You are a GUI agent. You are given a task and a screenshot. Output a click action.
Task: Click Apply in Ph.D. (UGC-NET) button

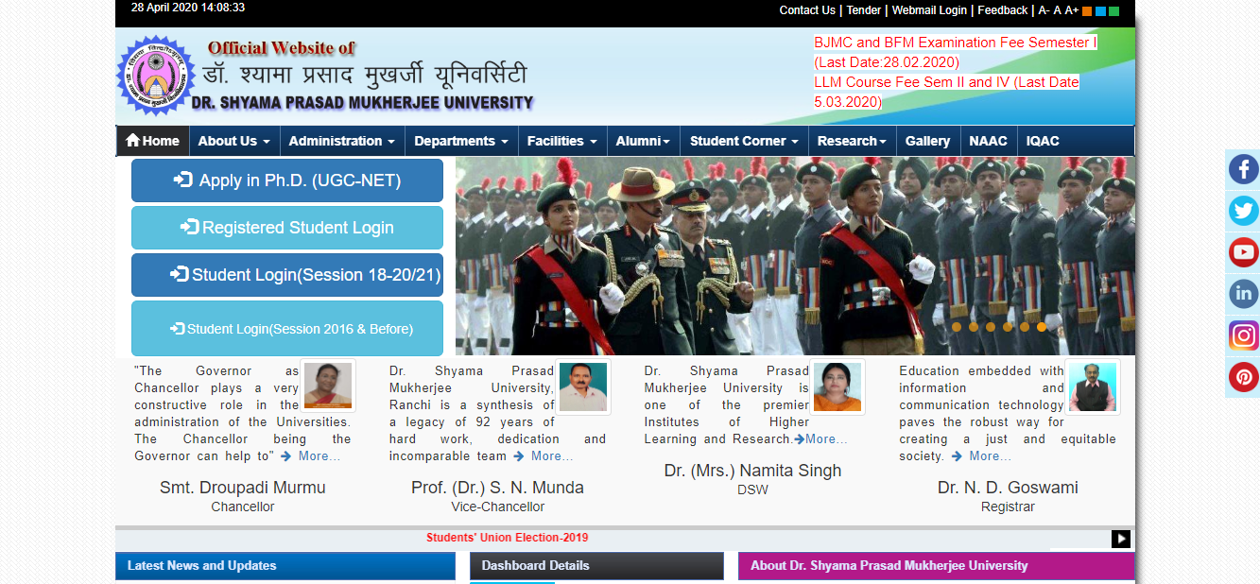coord(286,180)
